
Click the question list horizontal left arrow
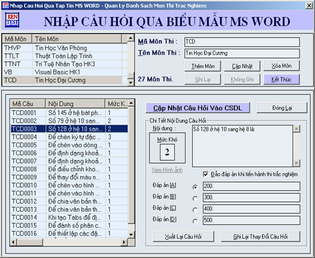pyautogui.click(x=13, y=242)
